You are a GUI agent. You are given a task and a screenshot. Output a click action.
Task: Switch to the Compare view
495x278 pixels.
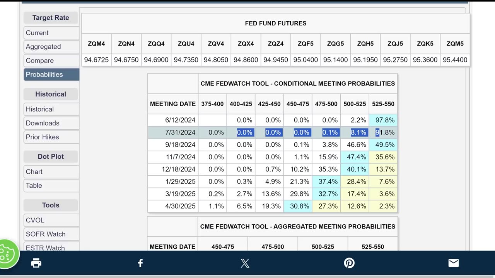(x=51, y=61)
